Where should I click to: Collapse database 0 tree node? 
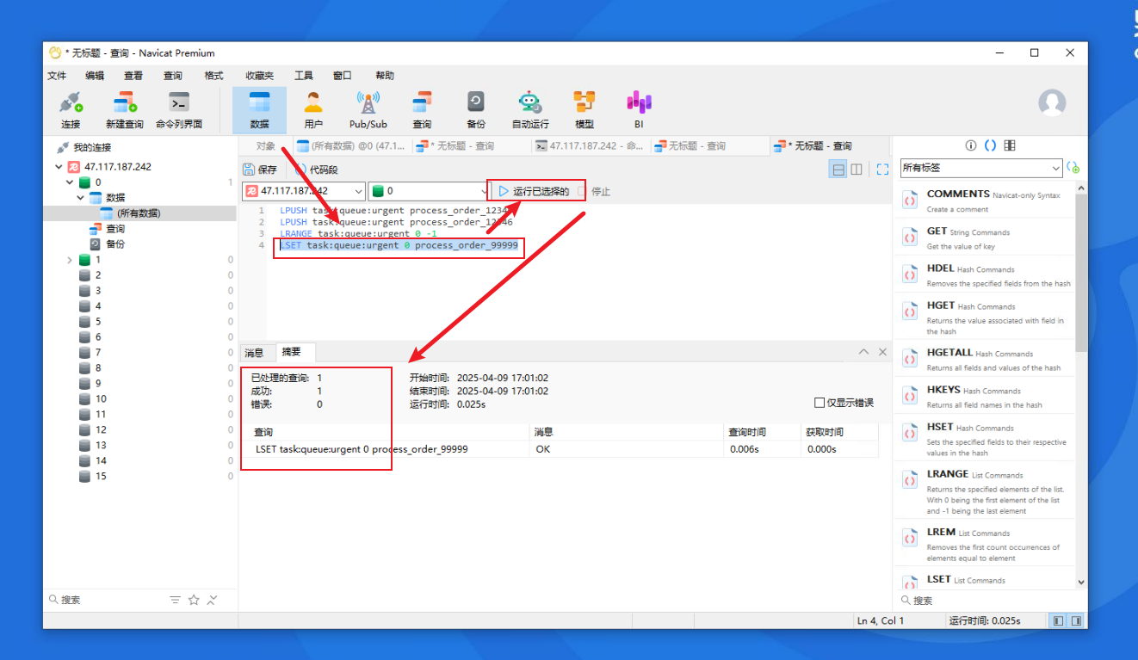70,182
